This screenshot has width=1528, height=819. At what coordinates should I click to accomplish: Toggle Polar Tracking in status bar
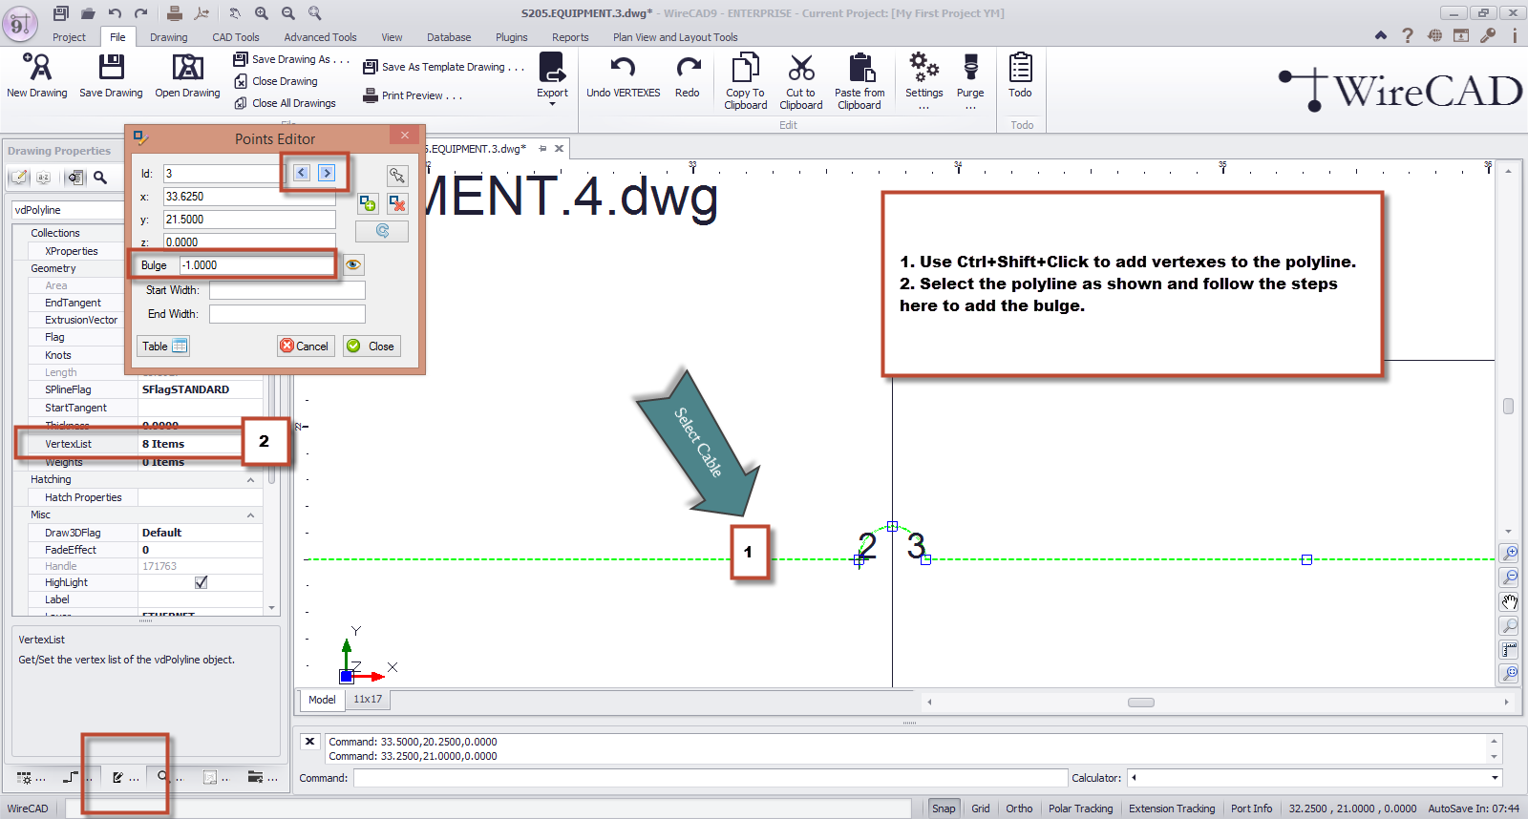(x=1081, y=808)
